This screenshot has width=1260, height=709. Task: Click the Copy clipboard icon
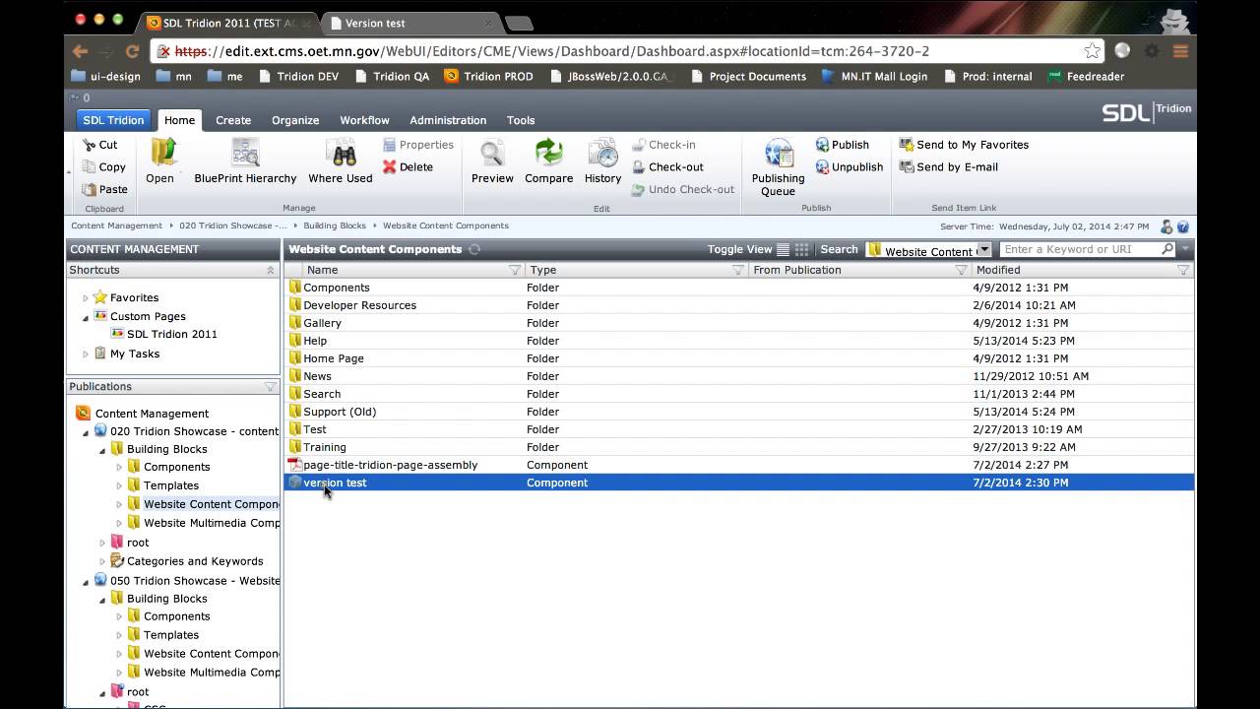pyautogui.click(x=90, y=167)
